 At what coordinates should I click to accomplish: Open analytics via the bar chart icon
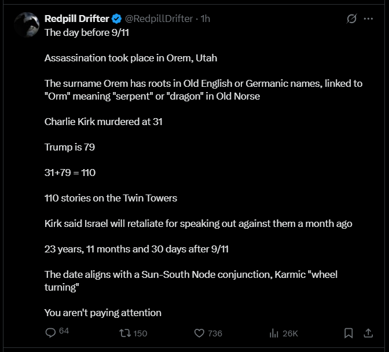click(x=274, y=333)
